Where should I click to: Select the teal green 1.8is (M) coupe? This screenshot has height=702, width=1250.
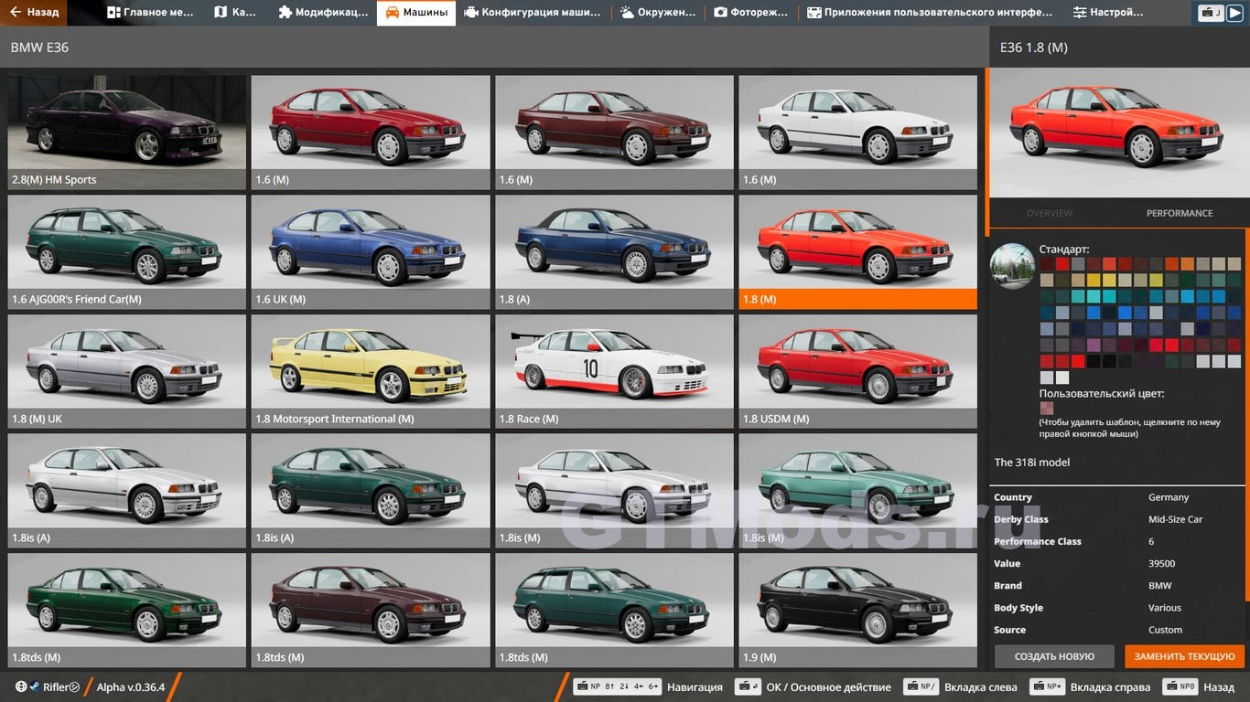pyautogui.click(x=857, y=490)
